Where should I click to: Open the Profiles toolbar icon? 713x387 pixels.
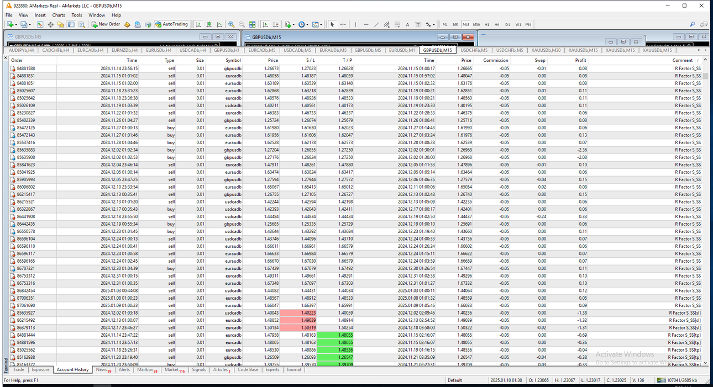click(x=25, y=24)
